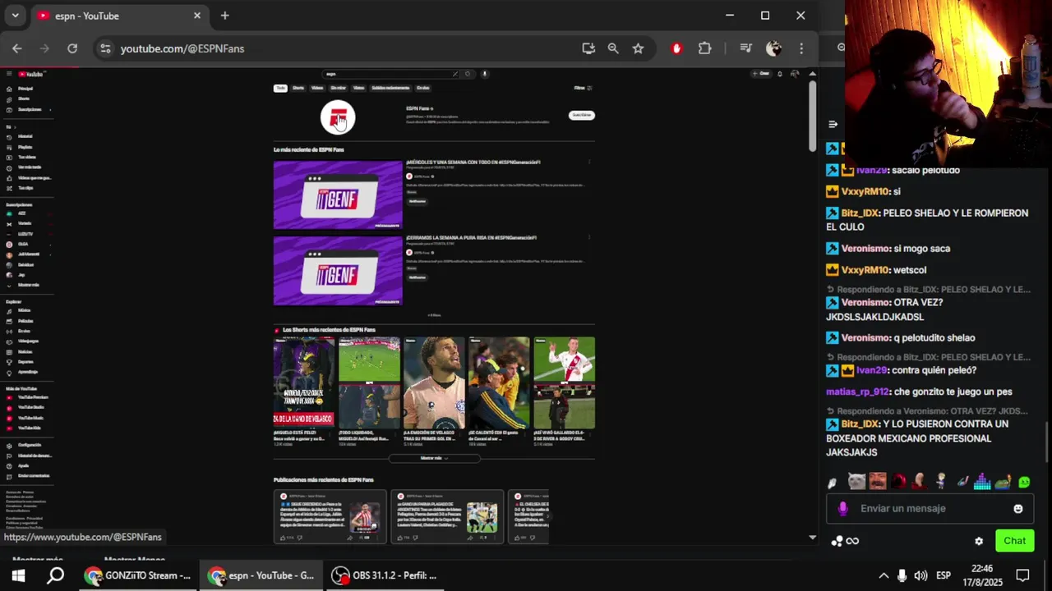Open Ayuda in the YouTube sidebar
Image resolution: width=1052 pixels, height=591 pixels.
click(24, 465)
